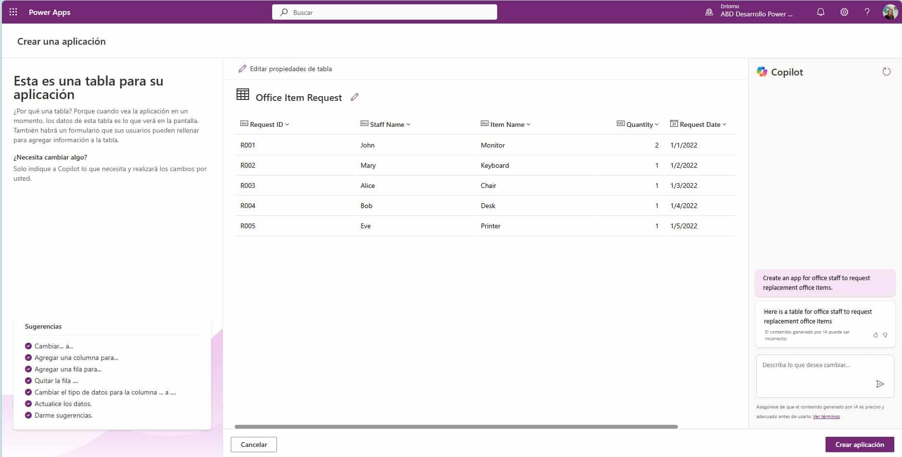The image size is (902, 457).
Task: Choose the Cambiar... a... suggestion
Action: click(x=54, y=346)
